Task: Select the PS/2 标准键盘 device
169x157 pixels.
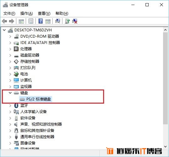Action: coord(35,99)
